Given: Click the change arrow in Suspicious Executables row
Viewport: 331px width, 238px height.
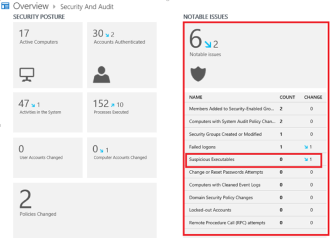Looking at the screenshot, I should click(306, 159).
